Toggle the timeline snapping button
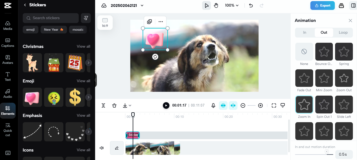Viewport: 357px width, 160px height. [x=223, y=105]
